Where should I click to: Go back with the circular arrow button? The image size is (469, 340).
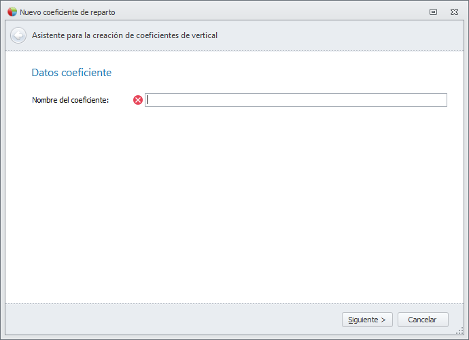[x=18, y=35]
